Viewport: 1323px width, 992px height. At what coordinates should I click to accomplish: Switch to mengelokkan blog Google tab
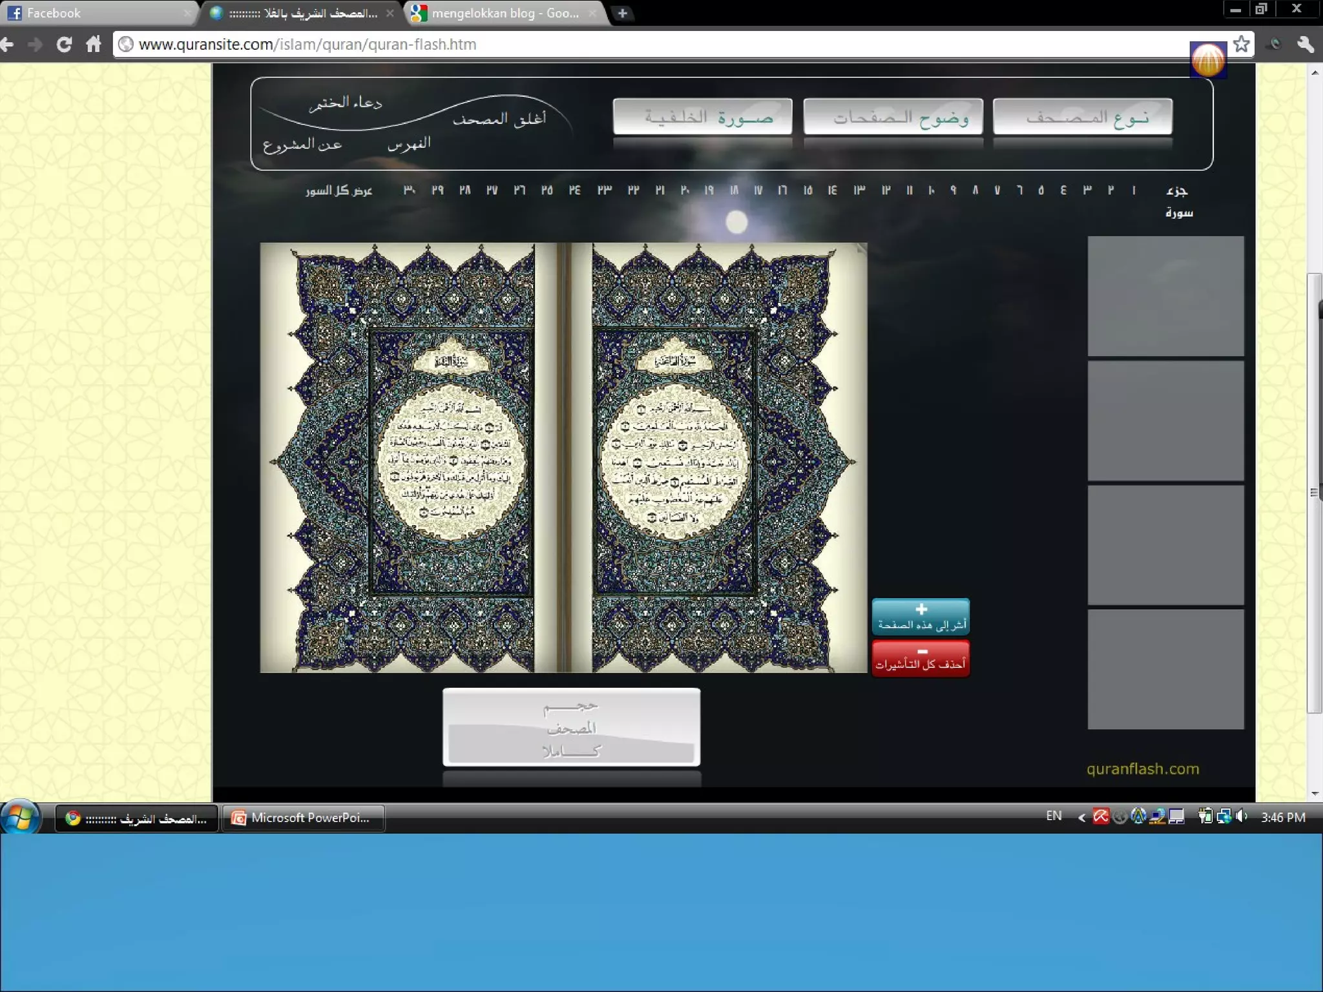tap(504, 13)
